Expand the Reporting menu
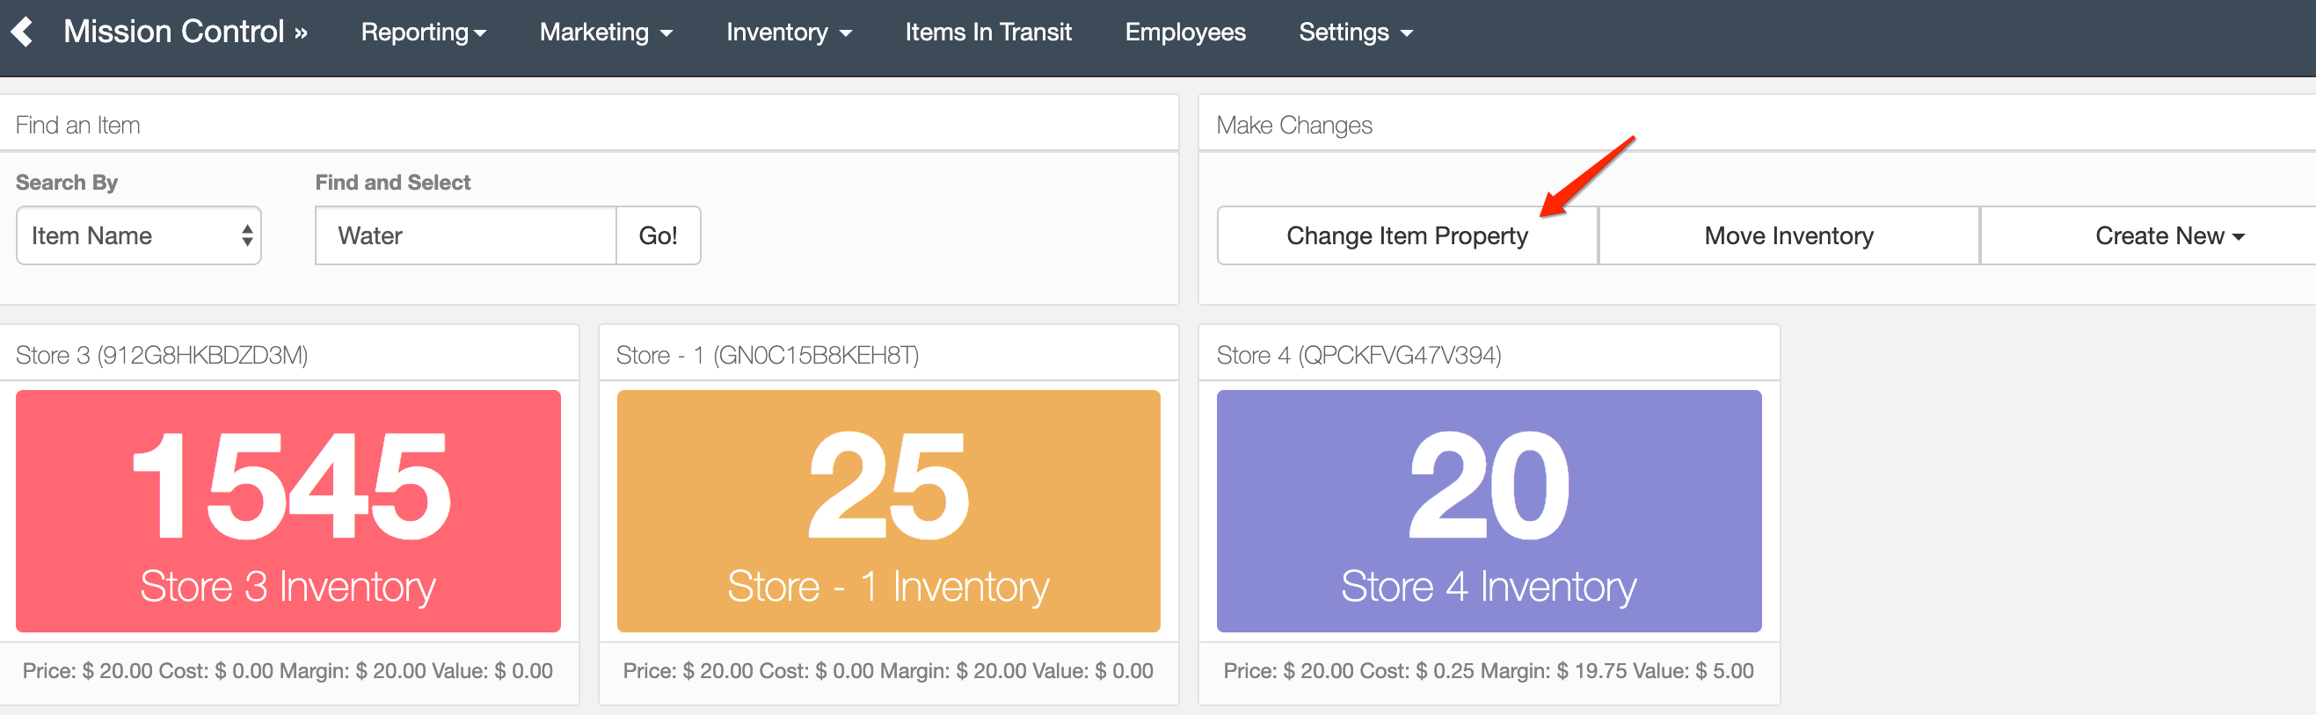Screen dimensions: 2316x715 coord(424,32)
